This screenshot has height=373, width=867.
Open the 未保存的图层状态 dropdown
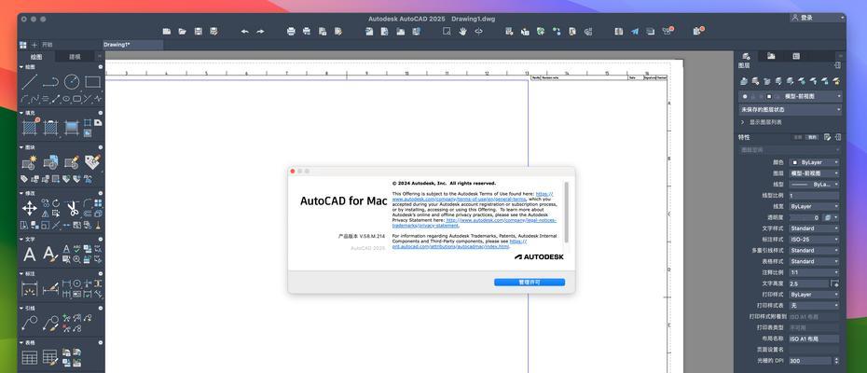tap(791, 110)
